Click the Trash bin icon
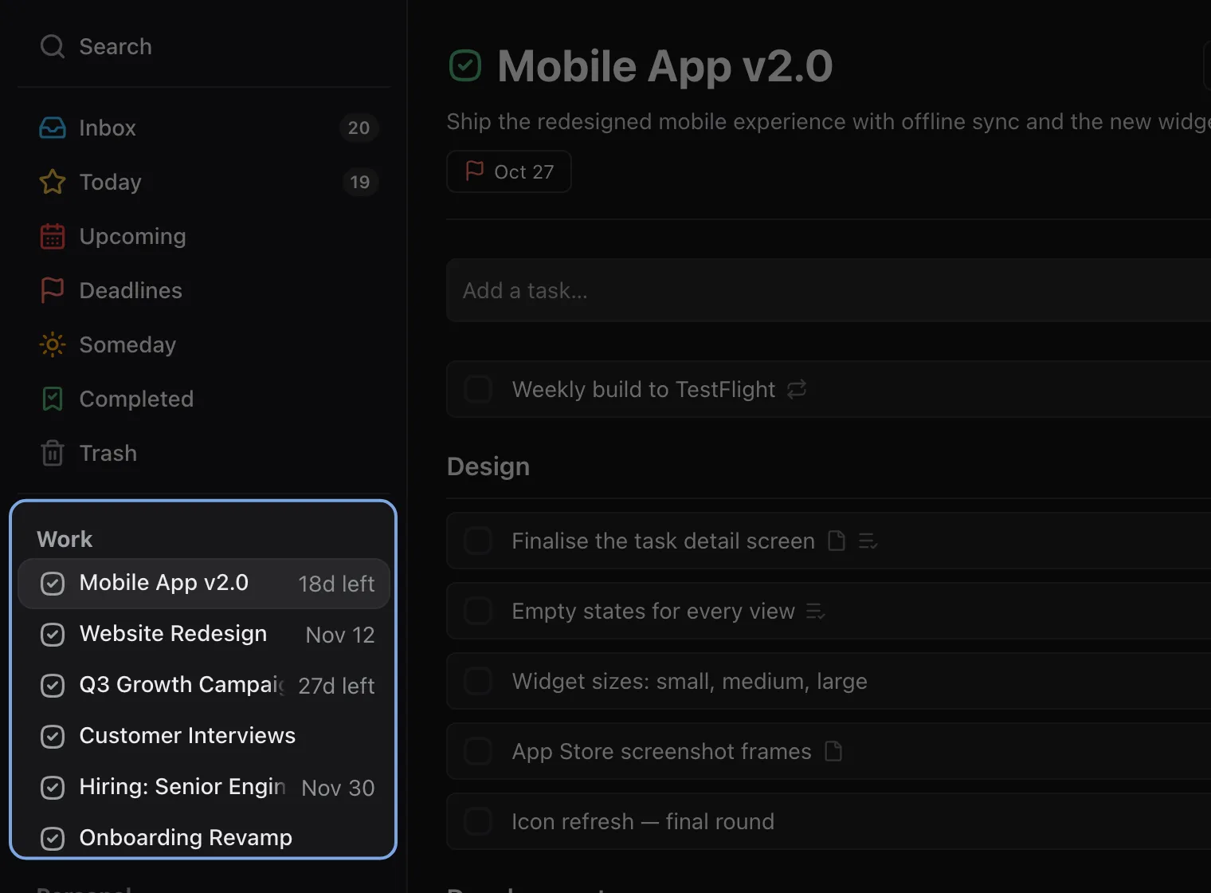The width and height of the screenshot is (1211, 893). (x=53, y=453)
